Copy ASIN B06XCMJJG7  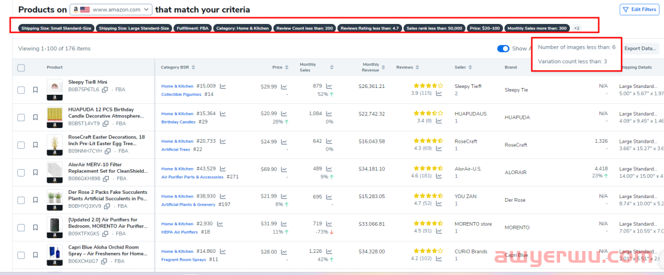(104, 261)
